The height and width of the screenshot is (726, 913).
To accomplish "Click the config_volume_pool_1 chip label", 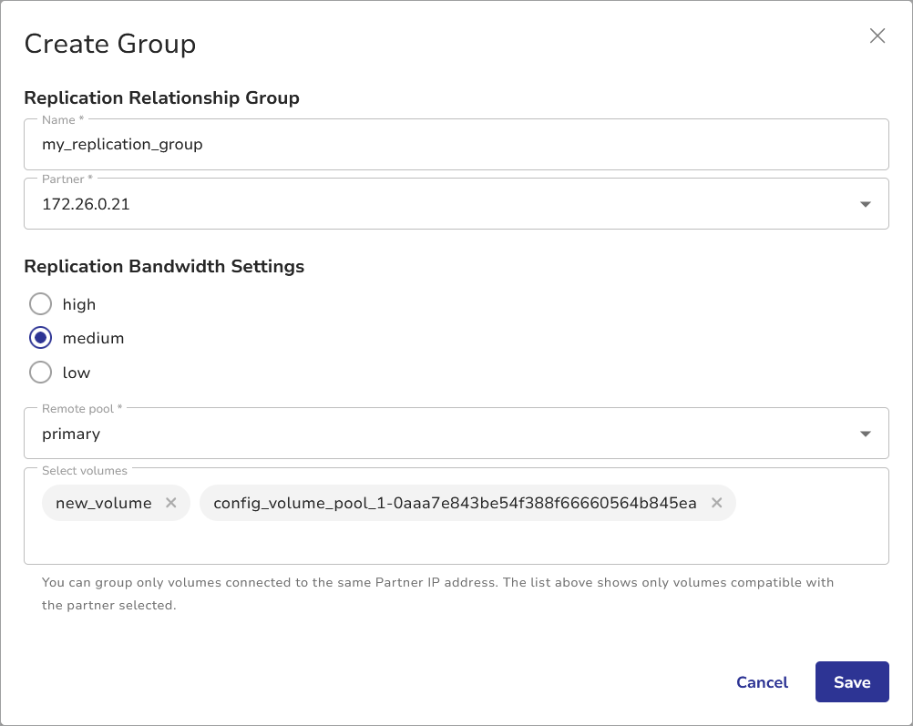I will pos(454,503).
